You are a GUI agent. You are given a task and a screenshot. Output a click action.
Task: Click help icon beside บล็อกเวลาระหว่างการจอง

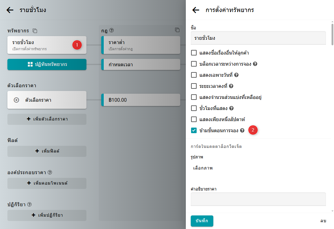point(255,64)
